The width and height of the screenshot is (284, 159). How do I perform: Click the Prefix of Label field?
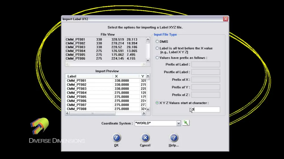click(206, 65)
